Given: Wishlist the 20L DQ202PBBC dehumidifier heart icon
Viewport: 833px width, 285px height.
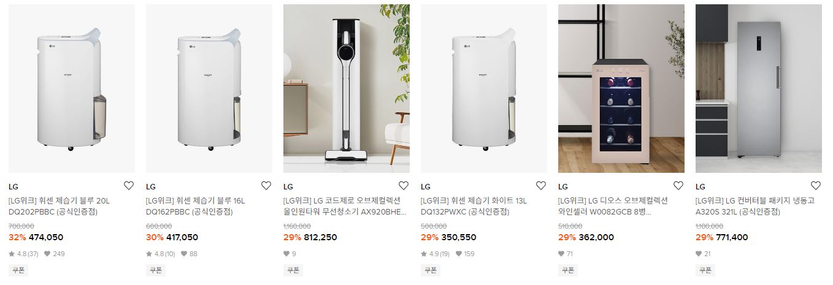Looking at the screenshot, I should coord(129,186).
